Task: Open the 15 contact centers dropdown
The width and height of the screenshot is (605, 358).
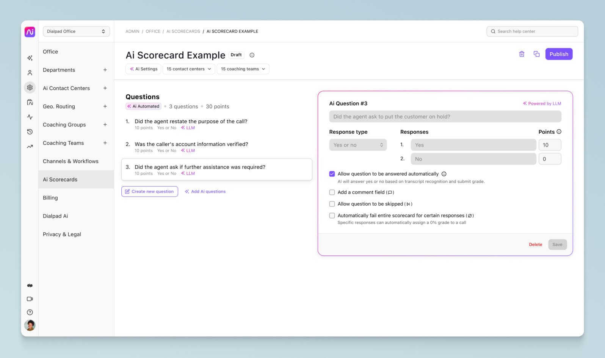Action: point(189,69)
